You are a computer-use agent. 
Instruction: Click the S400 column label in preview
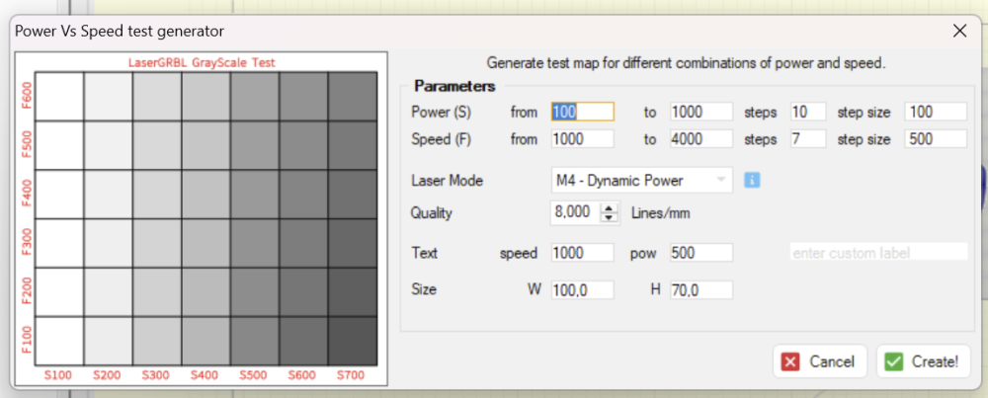205,375
